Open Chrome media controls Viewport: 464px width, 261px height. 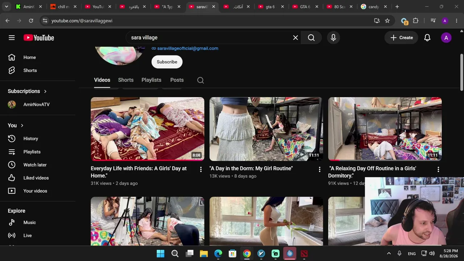[433, 21]
